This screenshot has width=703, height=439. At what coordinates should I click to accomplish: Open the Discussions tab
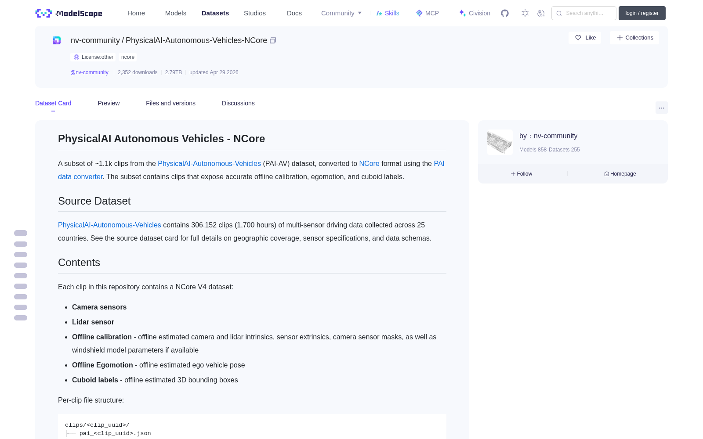238,103
